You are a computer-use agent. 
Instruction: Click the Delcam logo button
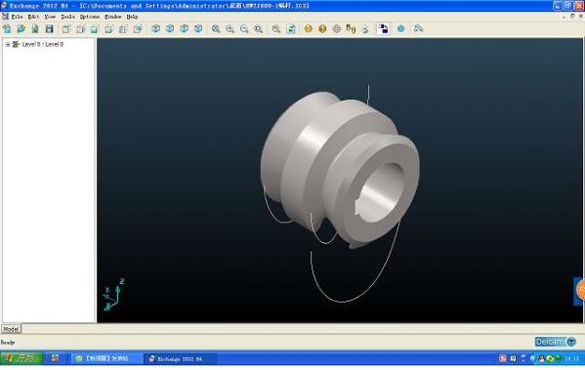click(x=555, y=342)
